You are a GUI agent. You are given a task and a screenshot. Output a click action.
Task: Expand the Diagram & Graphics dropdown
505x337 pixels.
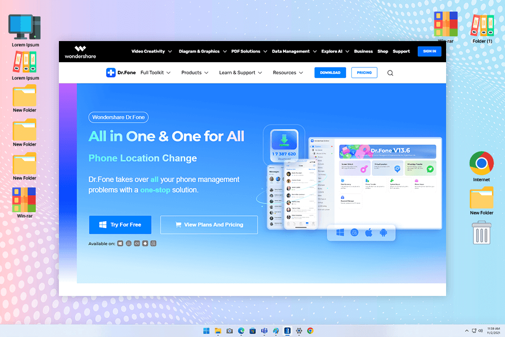[x=203, y=51]
